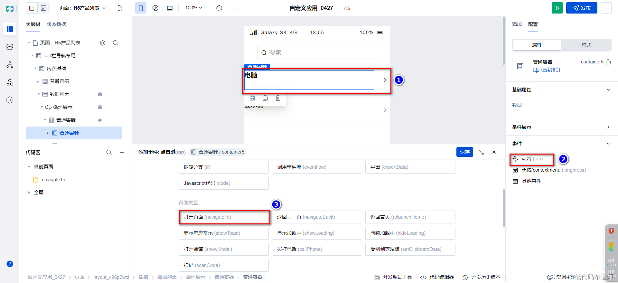Collapse the 循环展示 tree node
This screenshot has height=283, width=618.
tap(42, 107)
